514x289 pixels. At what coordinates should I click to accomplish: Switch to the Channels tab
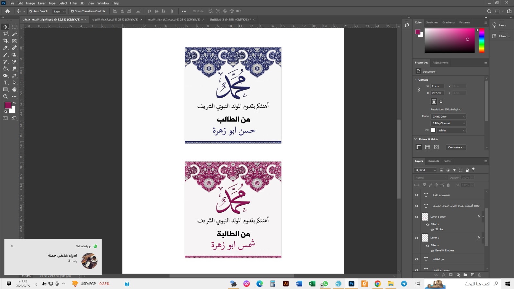point(433,161)
